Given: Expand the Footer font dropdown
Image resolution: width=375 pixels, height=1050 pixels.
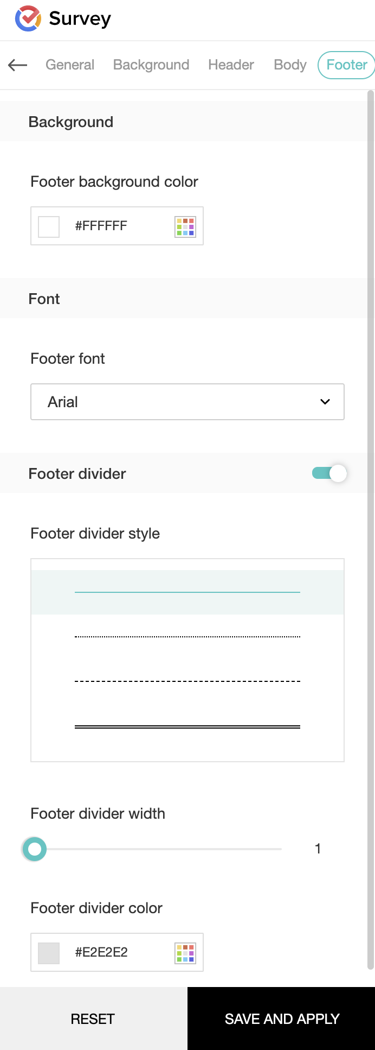Looking at the screenshot, I should [187, 402].
